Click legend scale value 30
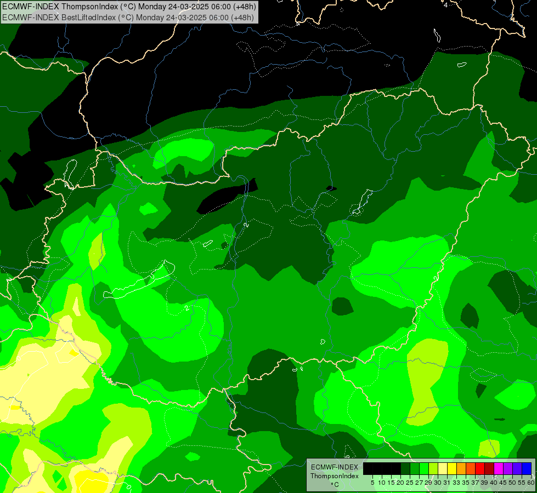 point(438,483)
